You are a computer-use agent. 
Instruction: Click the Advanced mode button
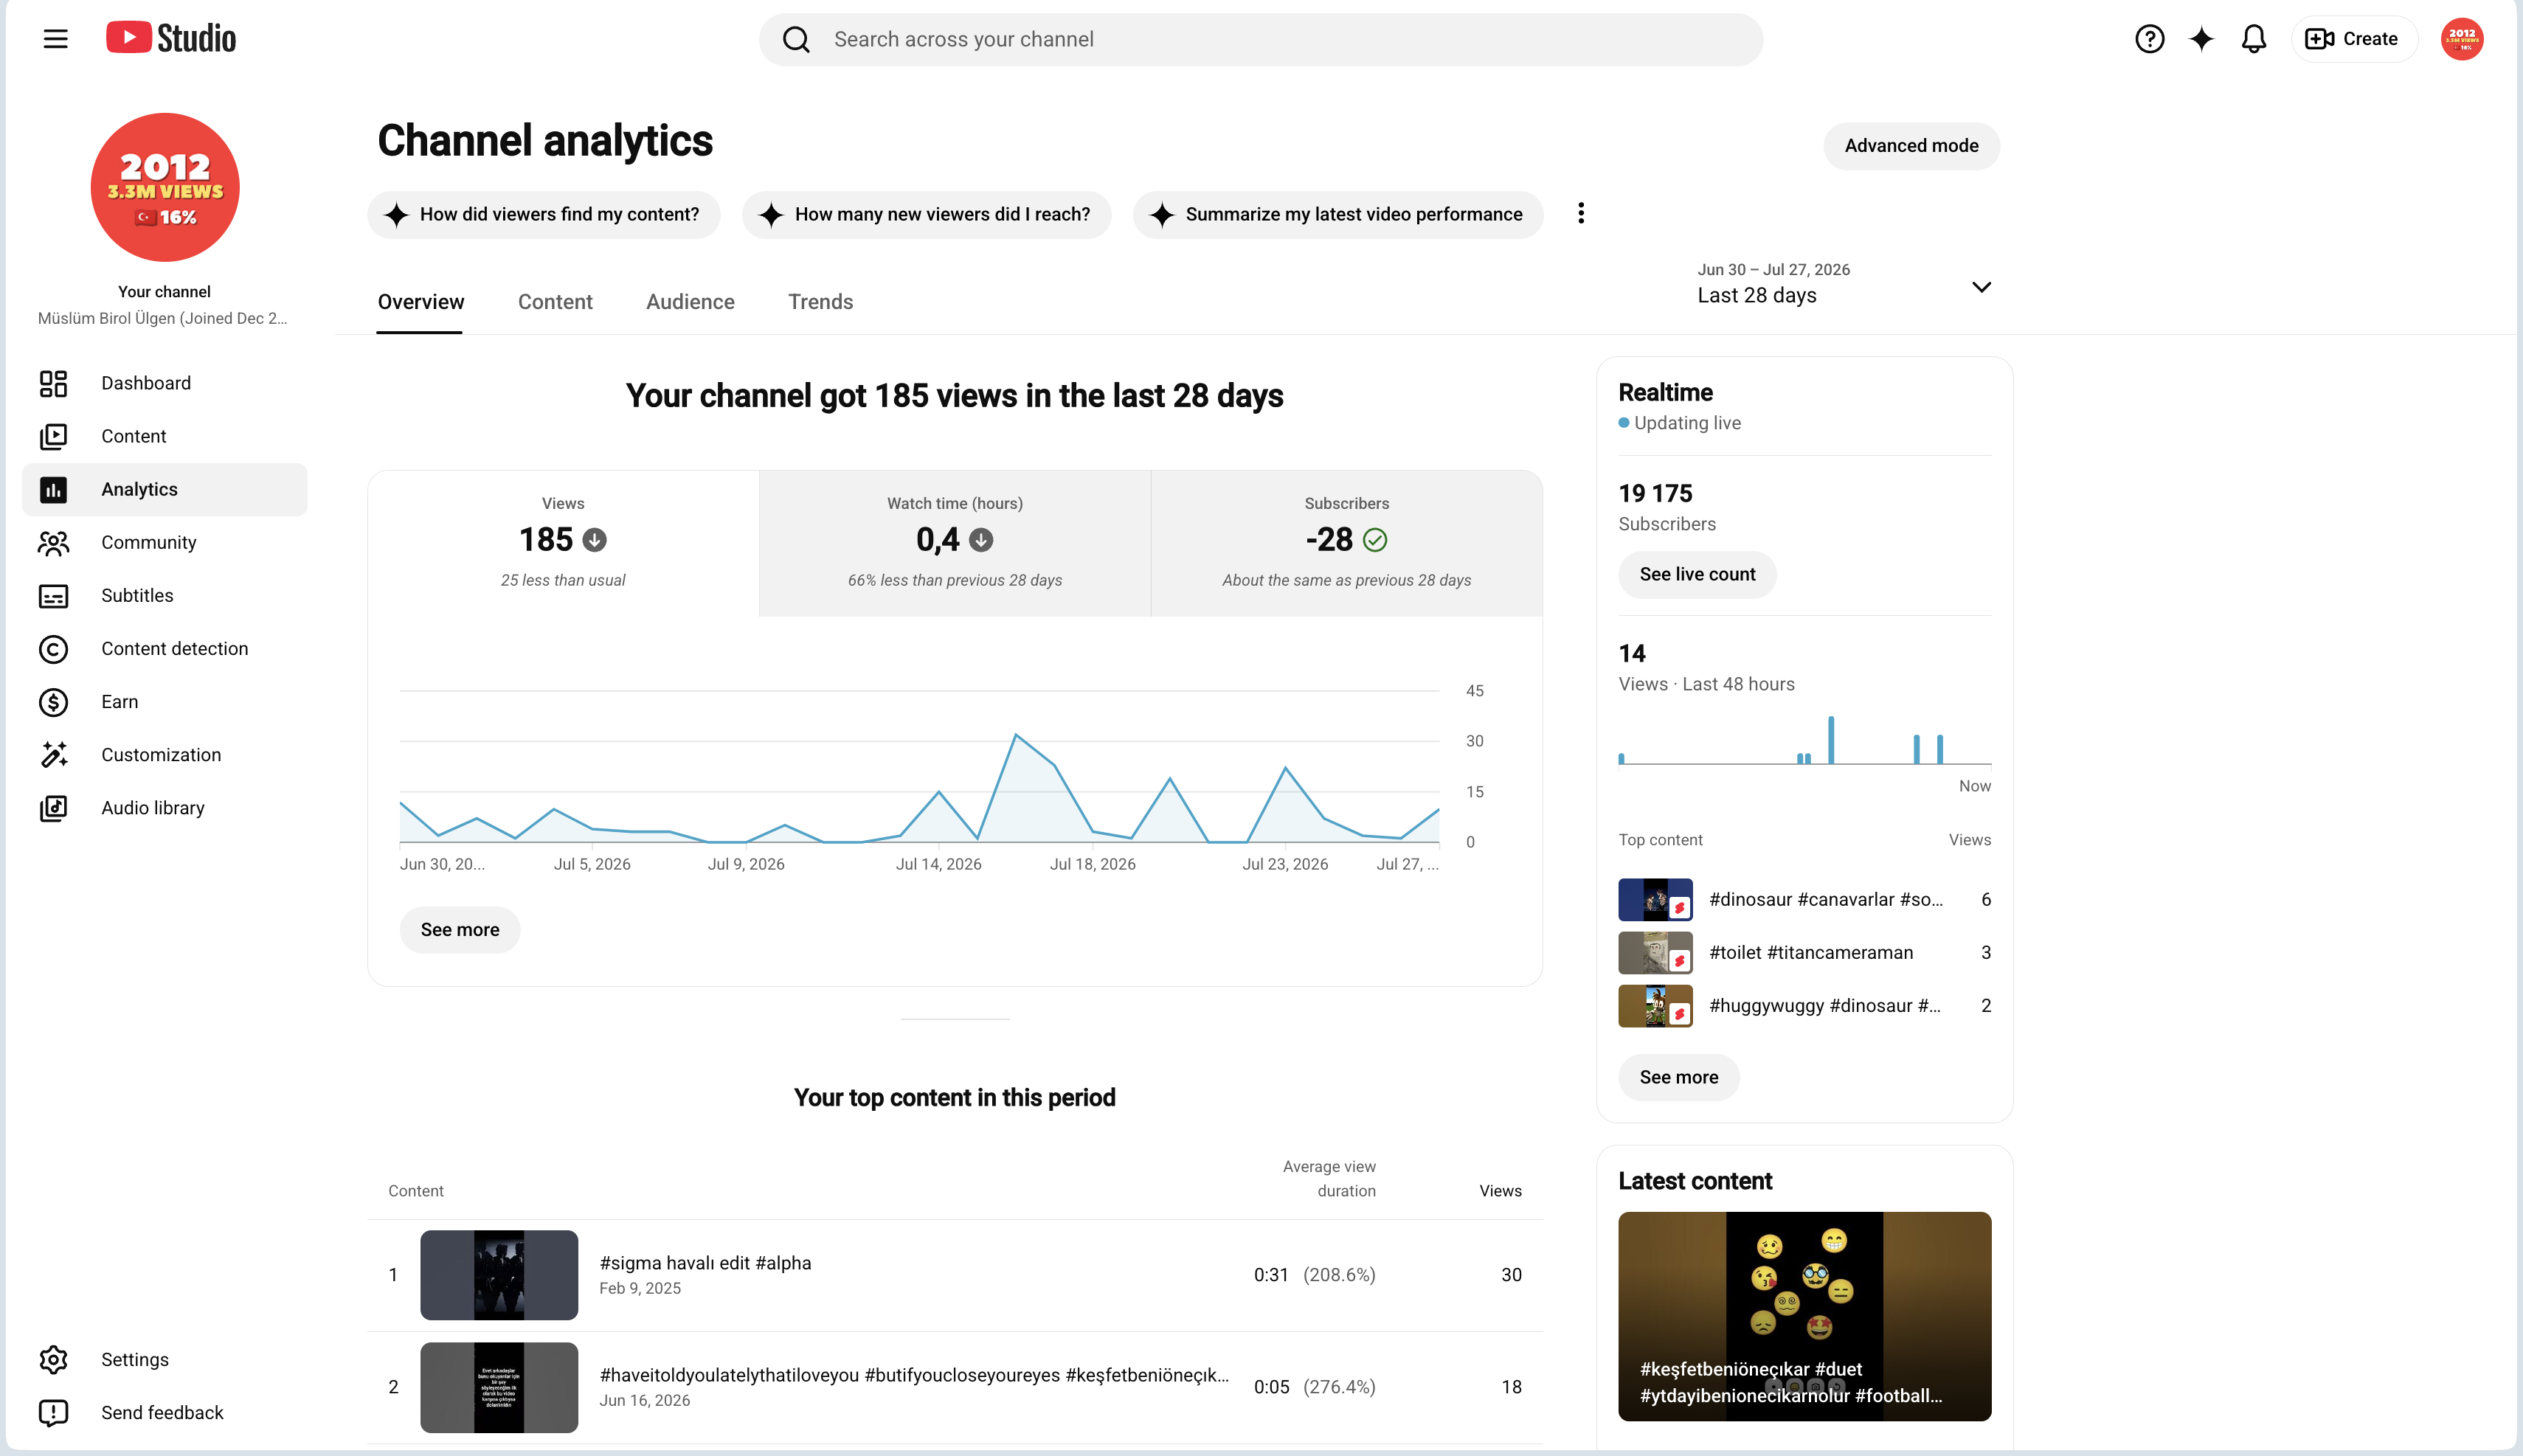pos(1911,146)
